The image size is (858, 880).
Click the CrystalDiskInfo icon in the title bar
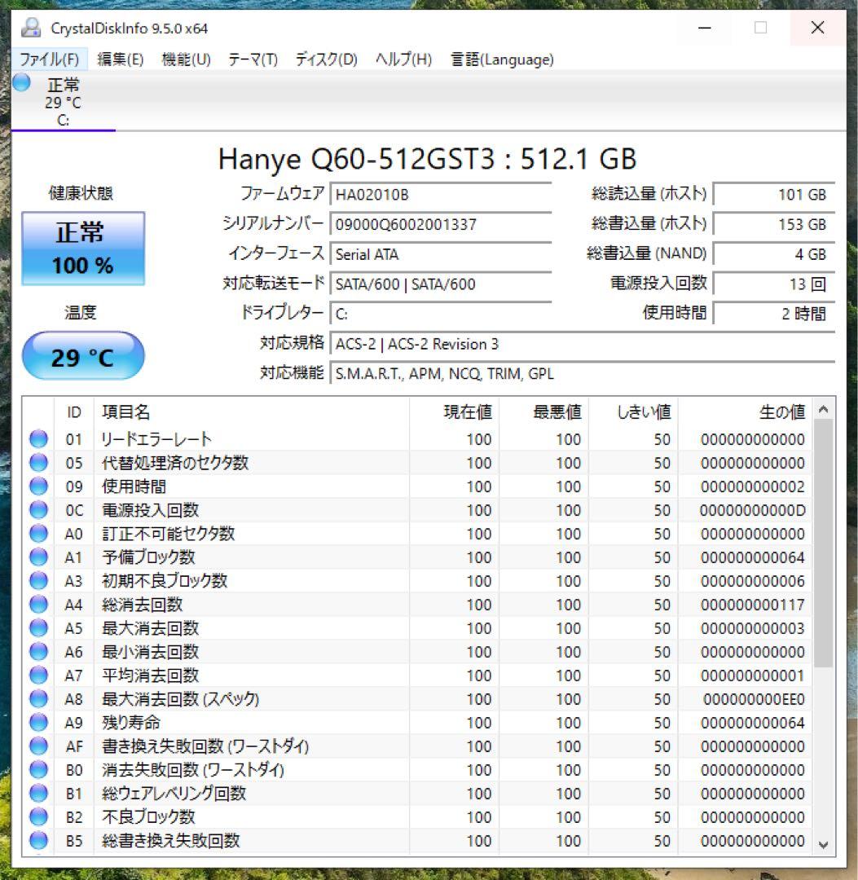point(31,27)
